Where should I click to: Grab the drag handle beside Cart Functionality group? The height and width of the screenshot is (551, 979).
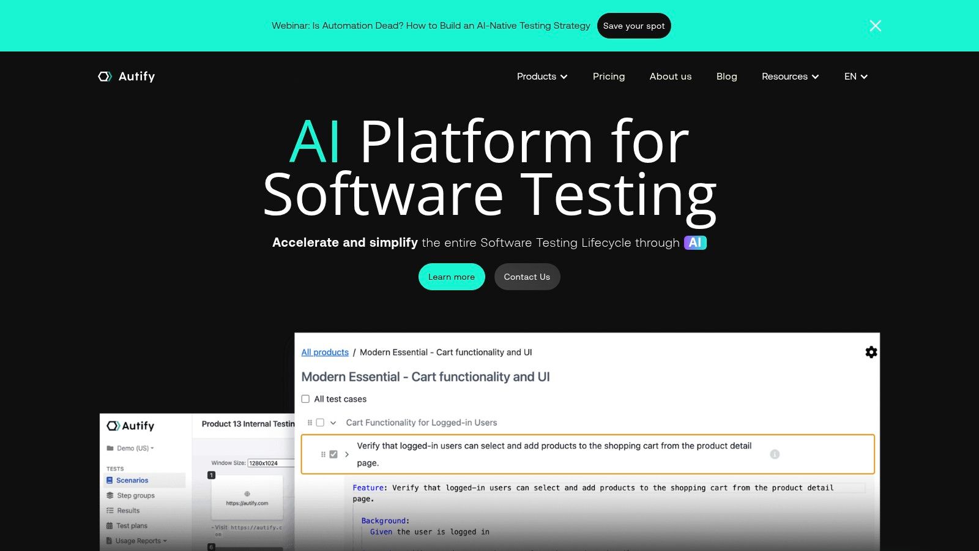click(x=310, y=422)
